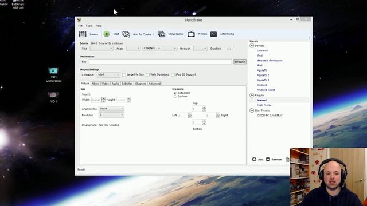Open the Anamorphic dropdown
The height and width of the screenshot is (206, 367).
111,109
